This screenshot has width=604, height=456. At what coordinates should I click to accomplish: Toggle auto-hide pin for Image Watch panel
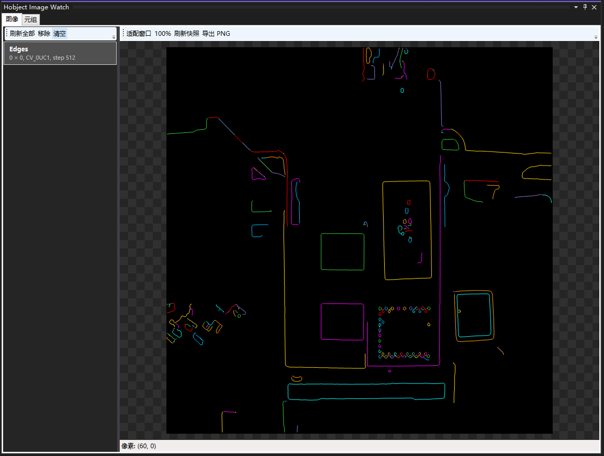click(585, 7)
